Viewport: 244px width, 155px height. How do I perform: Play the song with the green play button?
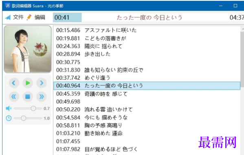click(28, 83)
